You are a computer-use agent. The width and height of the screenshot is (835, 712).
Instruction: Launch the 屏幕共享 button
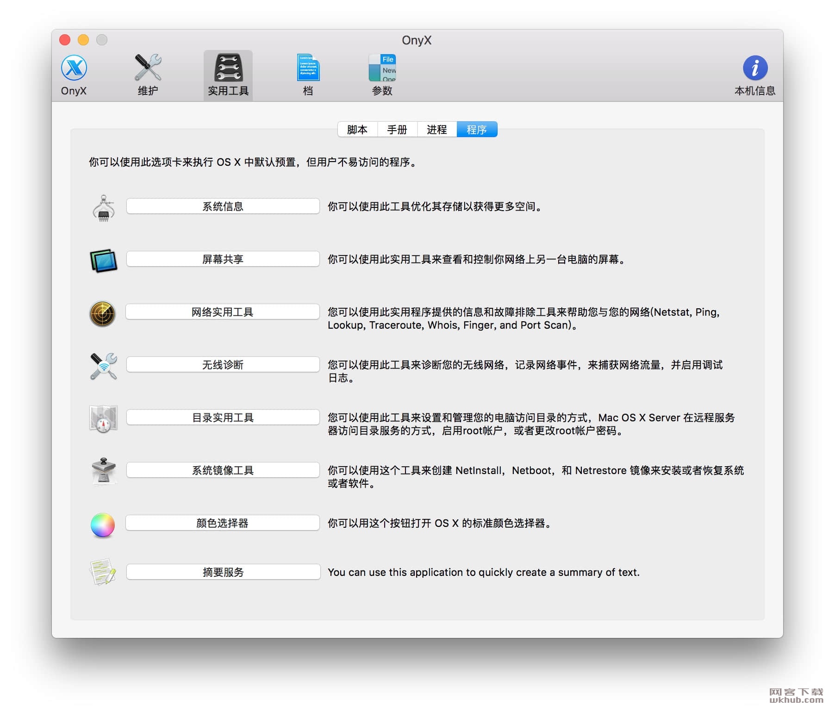point(223,259)
